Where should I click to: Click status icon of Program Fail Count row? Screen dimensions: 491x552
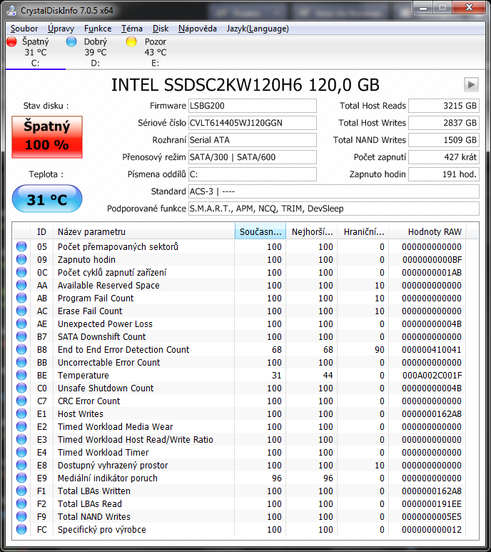tap(21, 298)
